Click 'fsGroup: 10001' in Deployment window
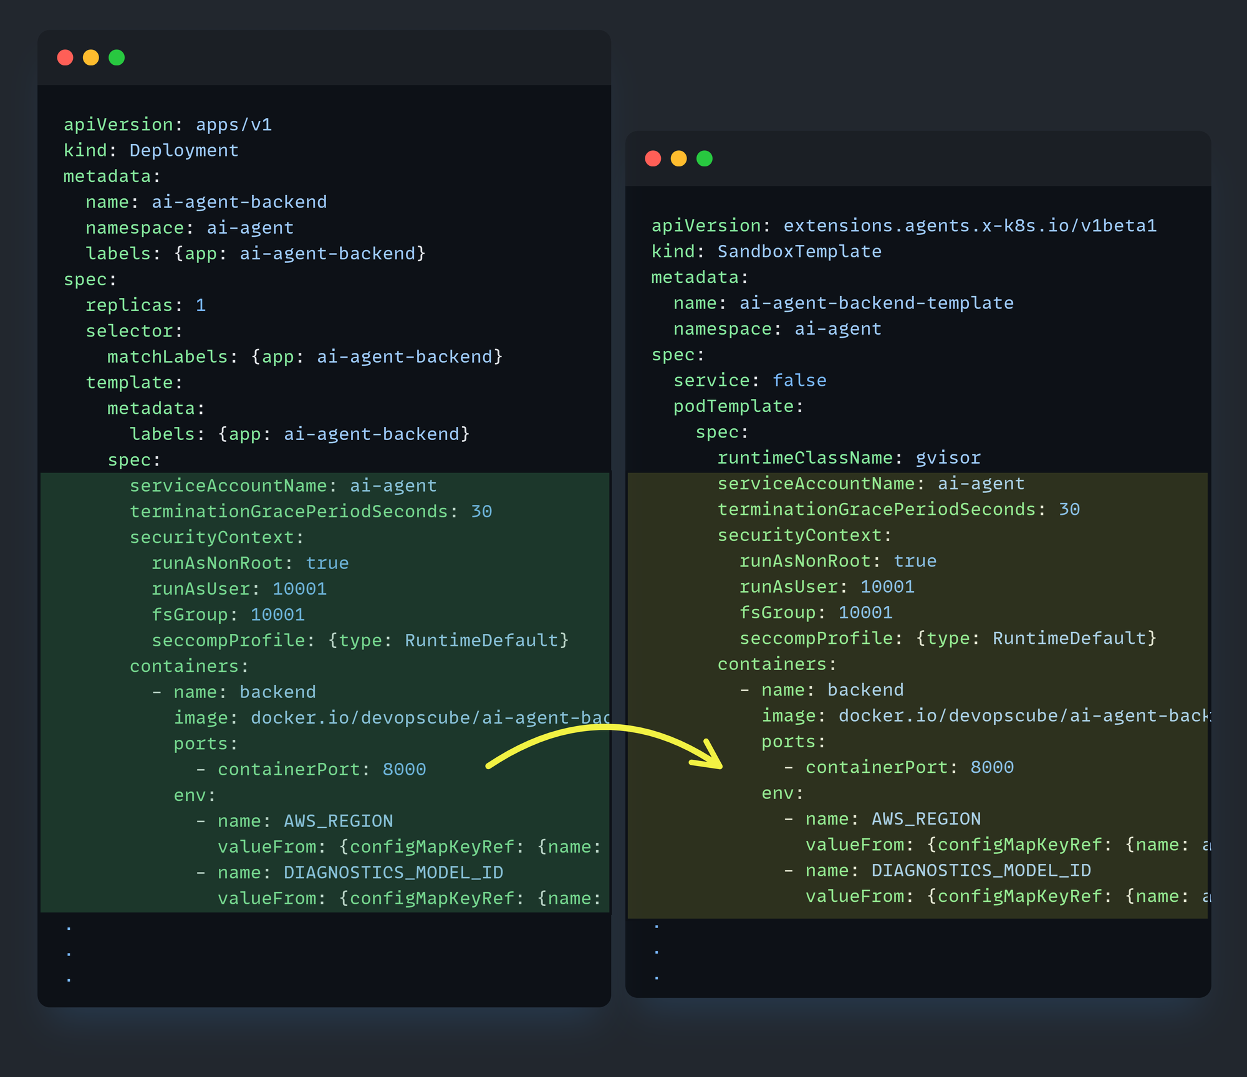Image resolution: width=1247 pixels, height=1077 pixels. (228, 615)
